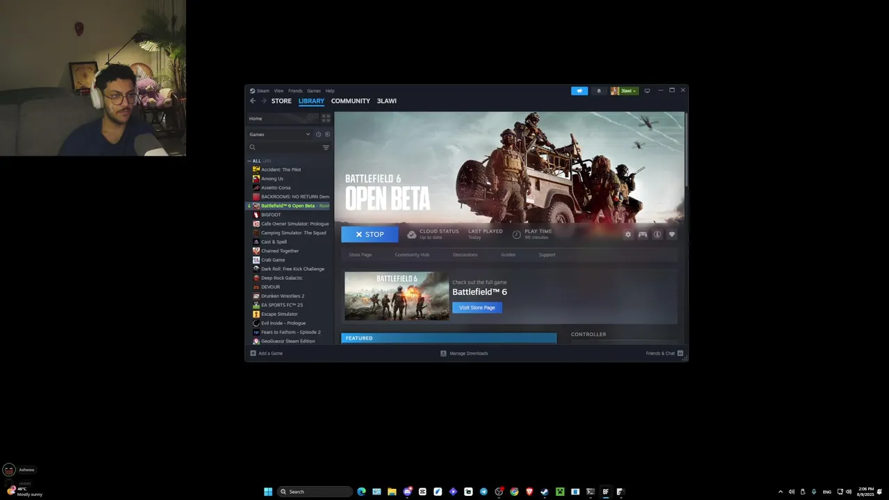Open the notifications bell in Steam

(x=599, y=91)
